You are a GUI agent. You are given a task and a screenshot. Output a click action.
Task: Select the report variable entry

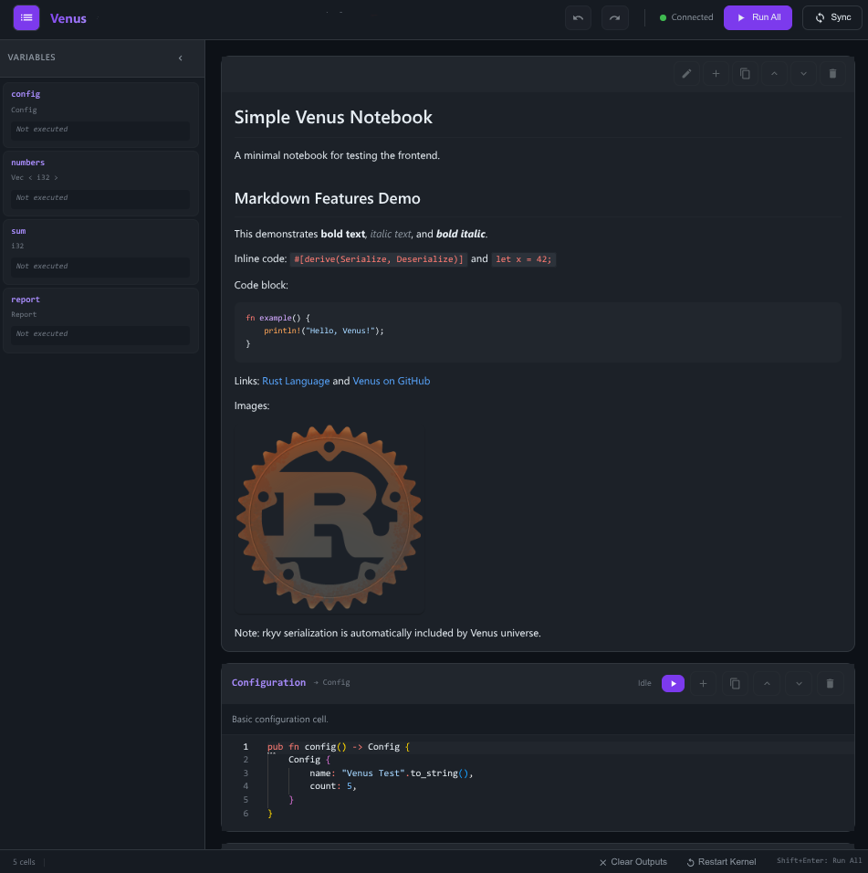click(x=100, y=321)
